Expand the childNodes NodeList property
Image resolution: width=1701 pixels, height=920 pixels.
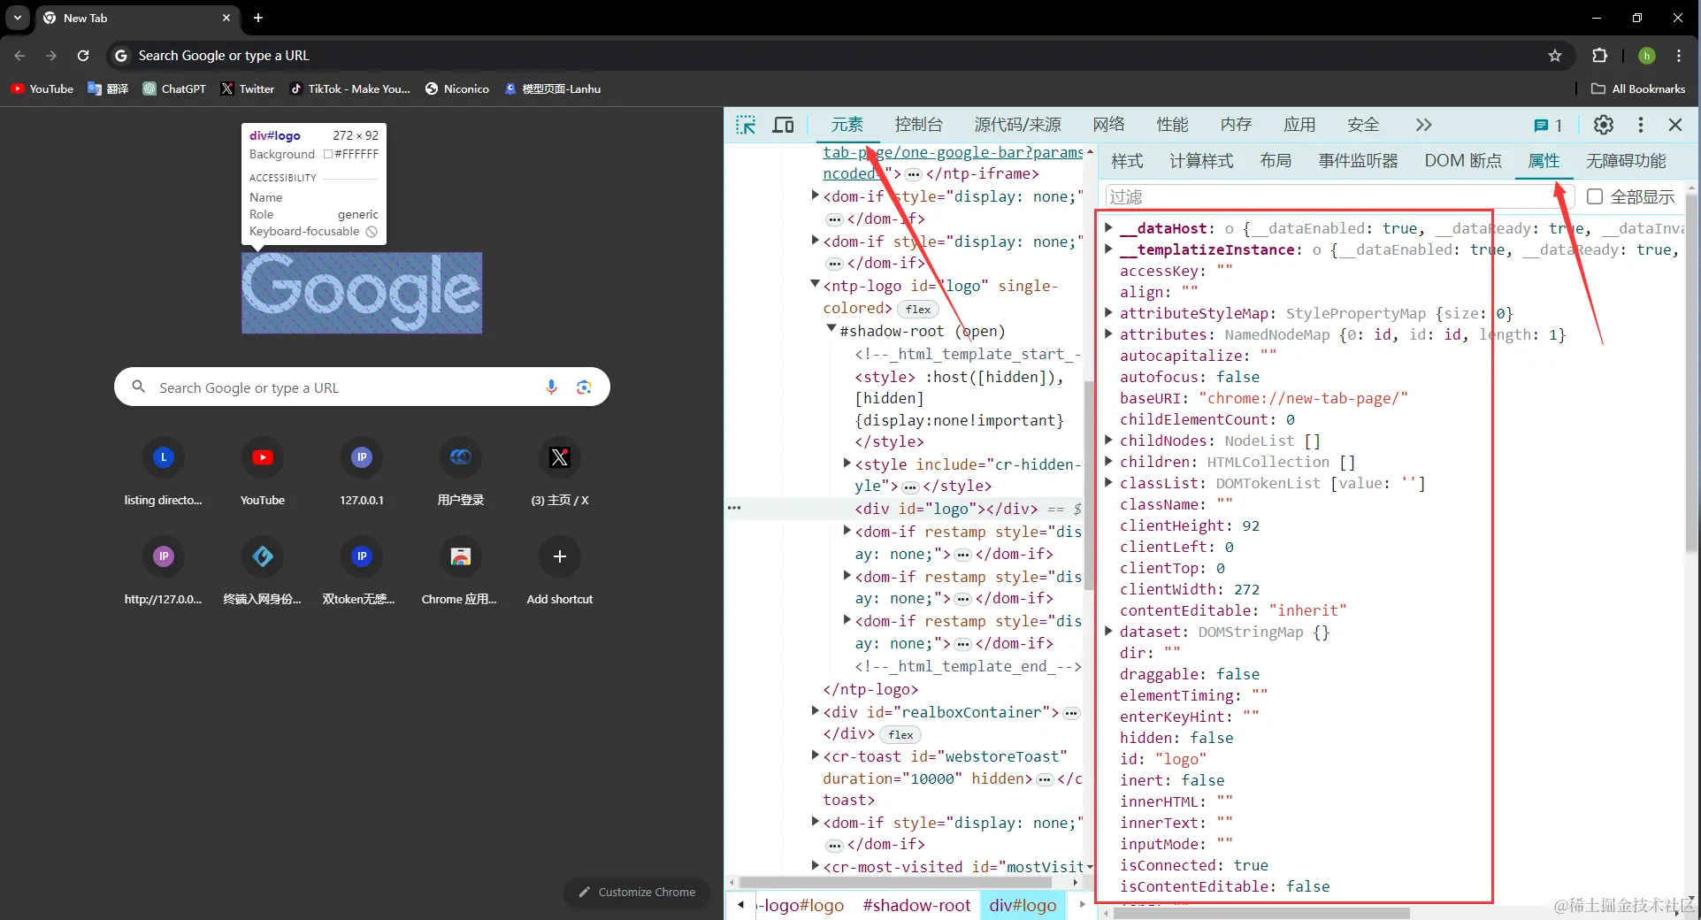click(x=1108, y=441)
